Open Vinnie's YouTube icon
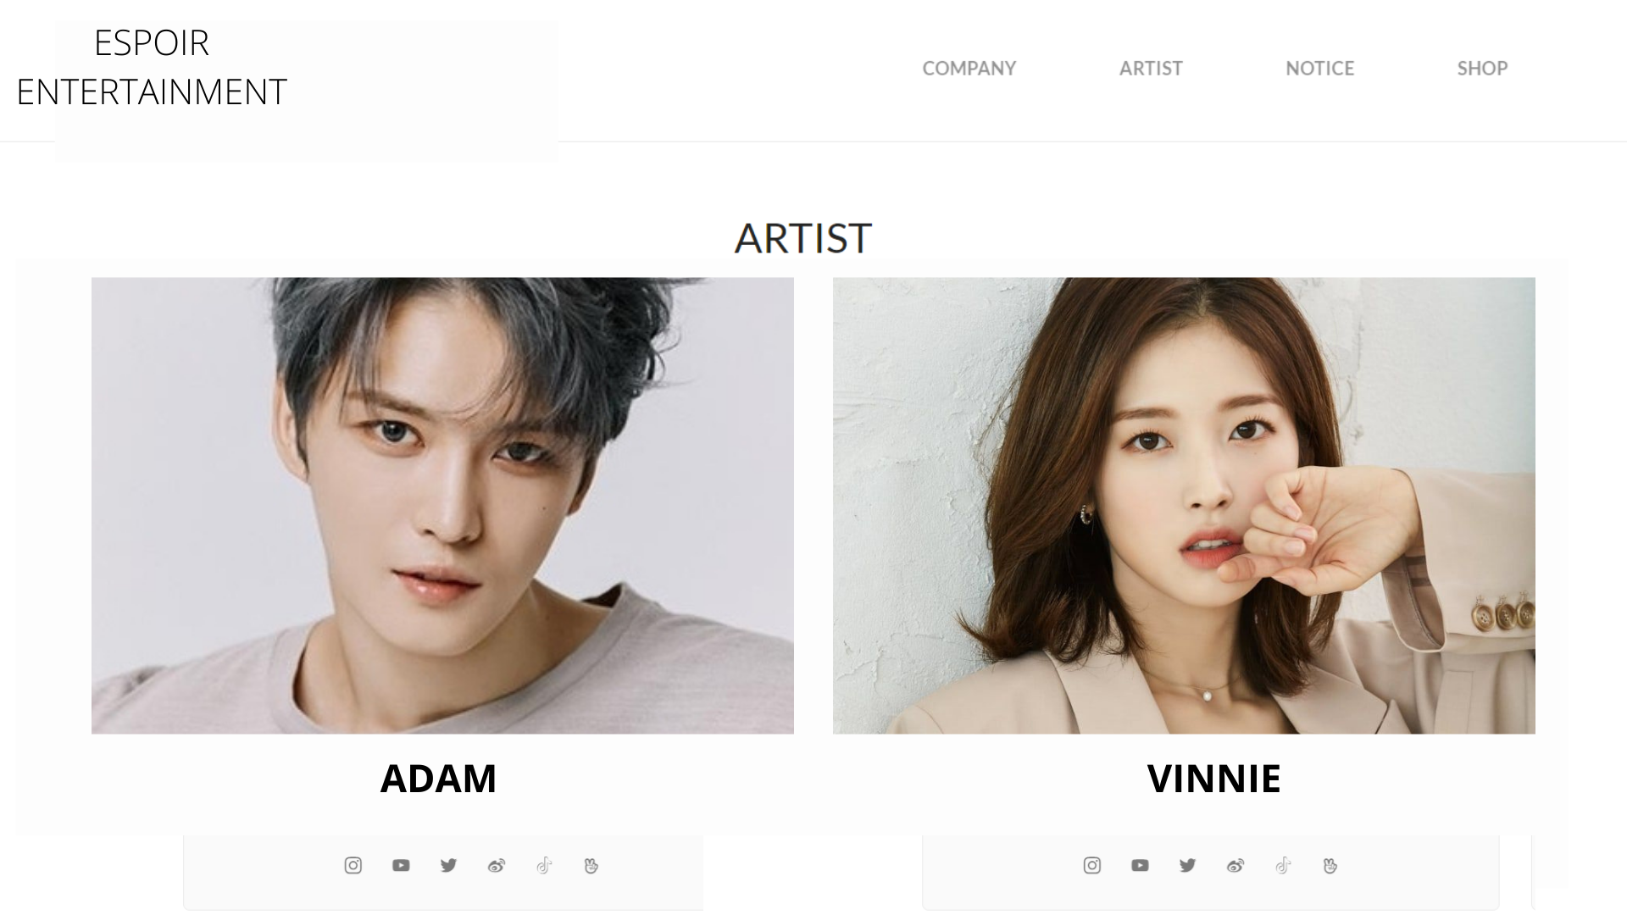The image size is (1627, 915). pyautogui.click(x=1140, y=865)
